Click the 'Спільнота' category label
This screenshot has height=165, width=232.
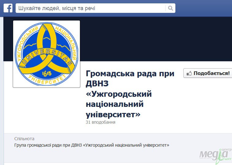point(24,139)
